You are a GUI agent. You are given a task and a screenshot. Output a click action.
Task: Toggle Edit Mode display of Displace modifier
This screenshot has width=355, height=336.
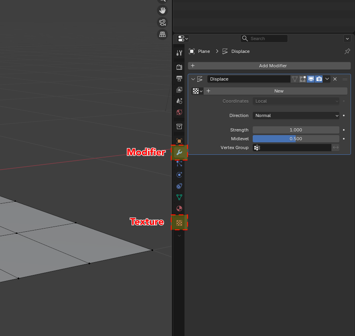point(303,79)
